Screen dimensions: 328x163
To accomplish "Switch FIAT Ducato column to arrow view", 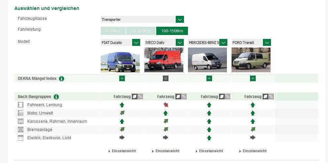I will click(134, 97).
